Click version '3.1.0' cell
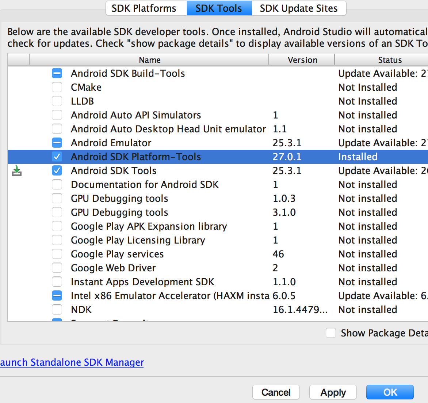Viewport: 428px width, 403px height. (284, 212)
